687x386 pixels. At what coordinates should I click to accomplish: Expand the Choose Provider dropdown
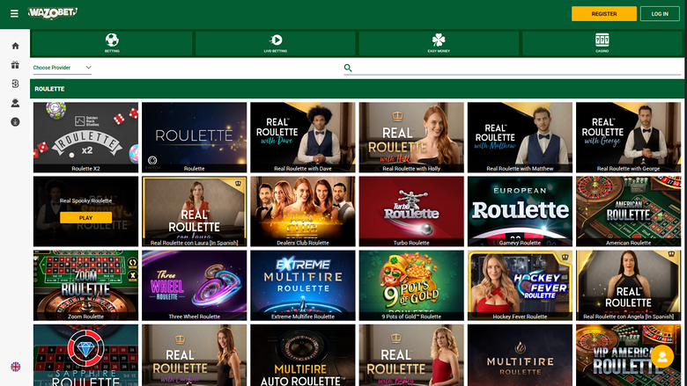(x=63, y=68)
